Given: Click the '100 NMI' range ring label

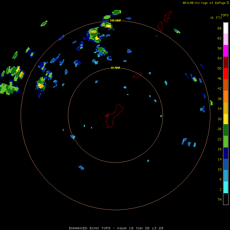Looking at the screenshot, I should [115, 20].
